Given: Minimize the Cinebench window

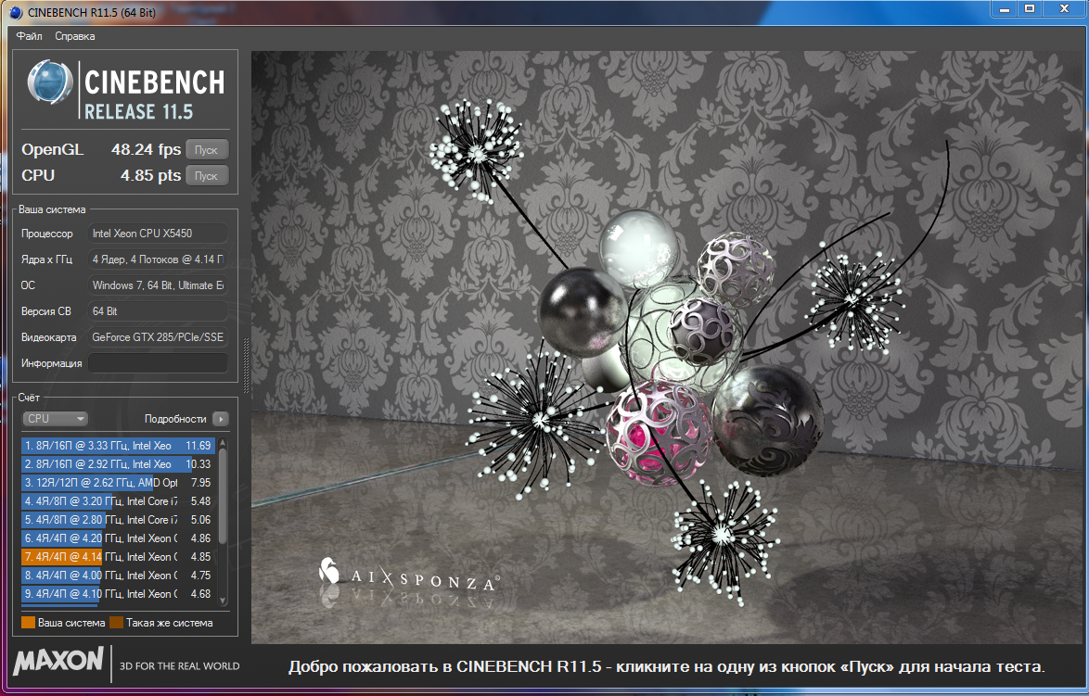Looking at the screenshot, I should (1005, 9).
